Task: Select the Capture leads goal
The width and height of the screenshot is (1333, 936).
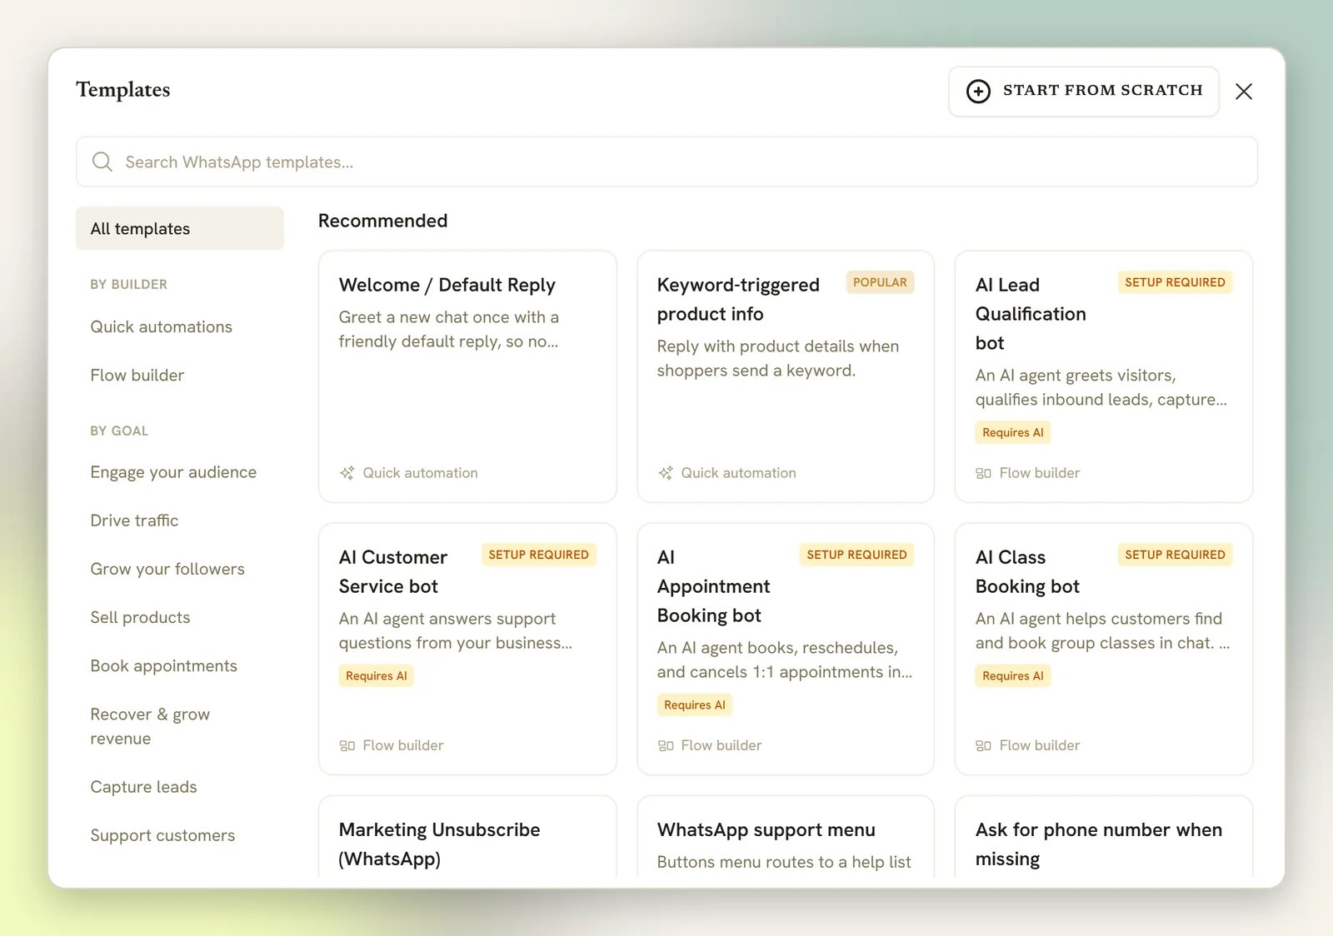Action: [x=143, y=787]
